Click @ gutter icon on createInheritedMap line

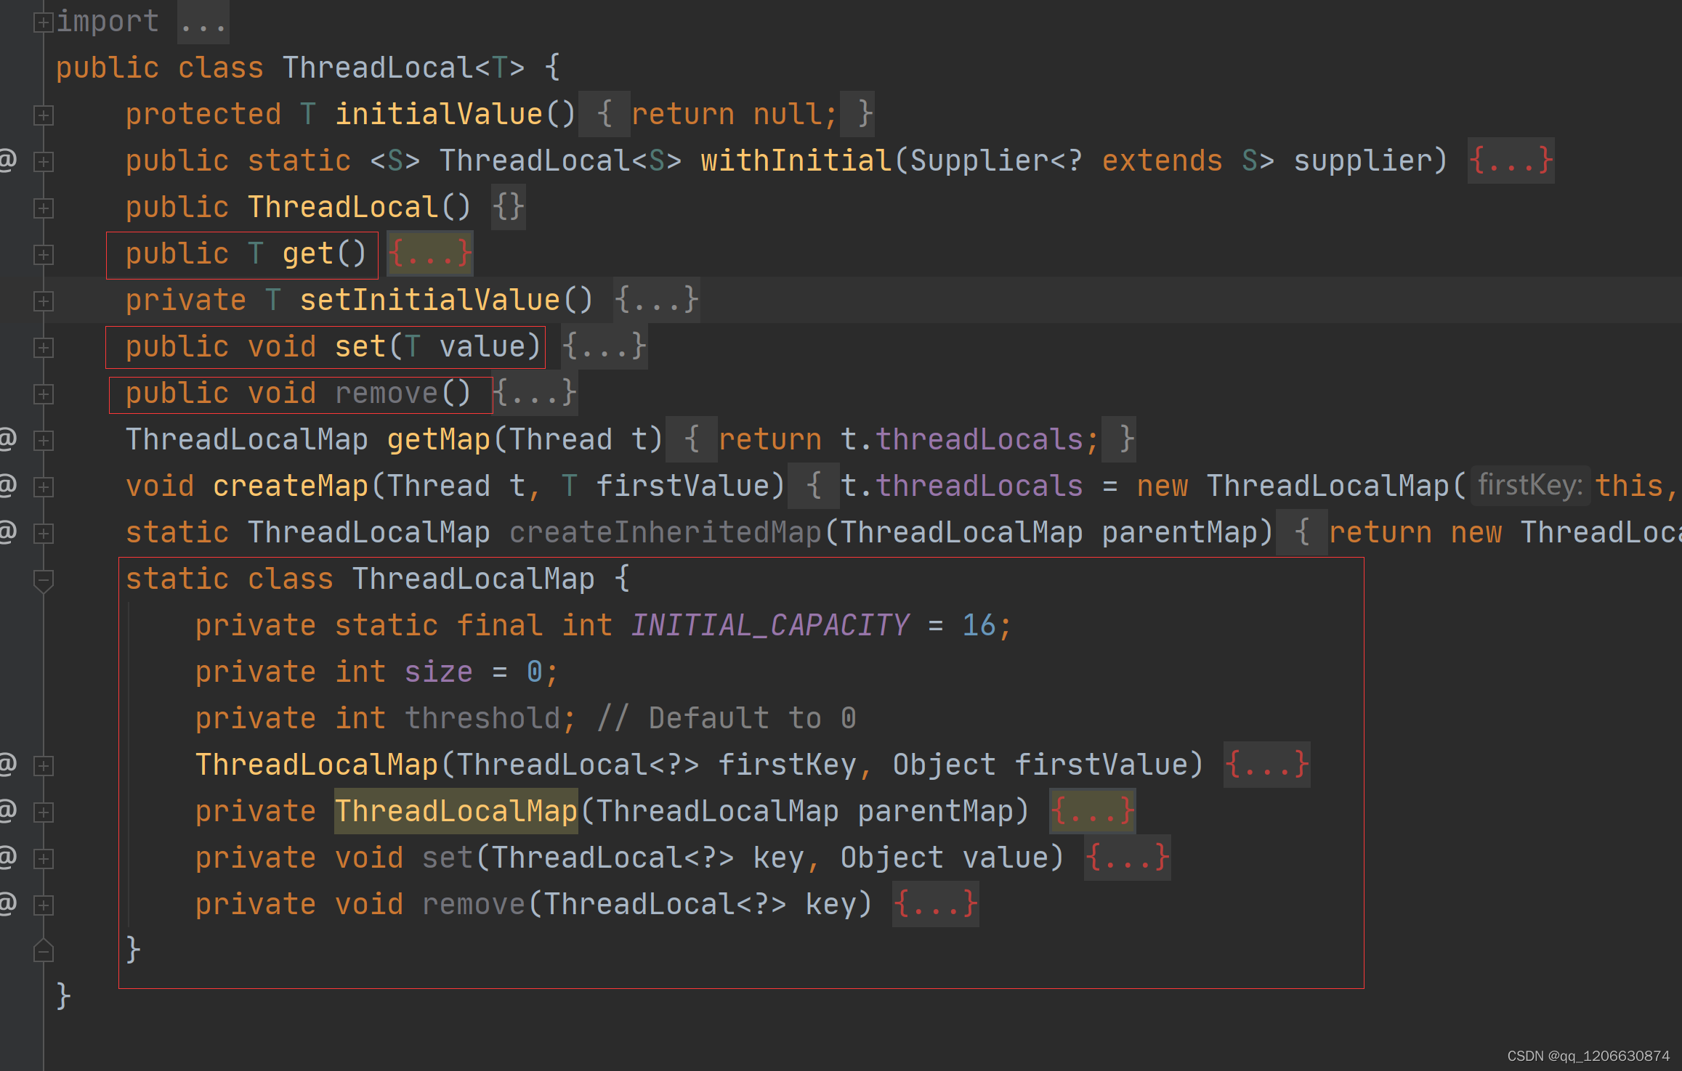pos(7,531)
